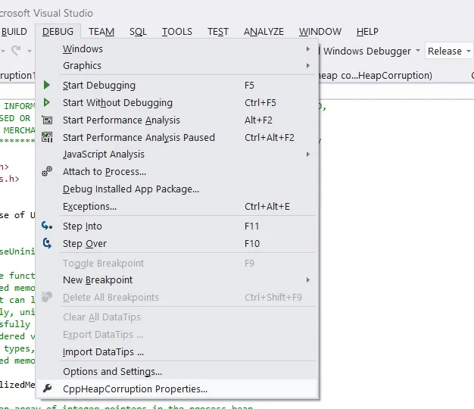Viewport: 474px width, 409px height.
Task: Open Options and Settings...
Action: pyautogui.click(x=179, y=371)
